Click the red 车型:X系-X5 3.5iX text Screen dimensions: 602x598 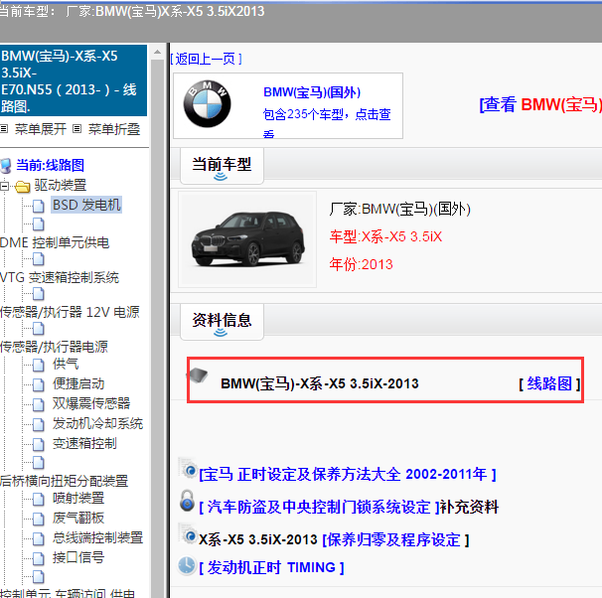(x=385, y=236)
